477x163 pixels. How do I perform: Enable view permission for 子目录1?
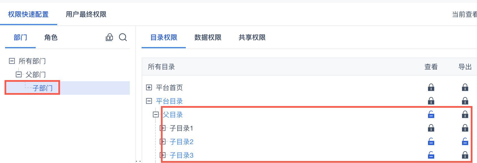coord(431,128)
